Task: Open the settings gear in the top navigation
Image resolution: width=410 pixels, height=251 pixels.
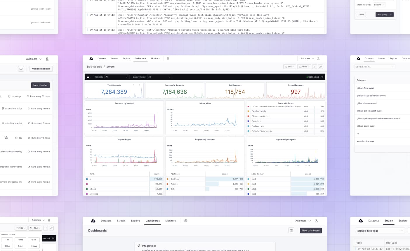Action: pyautogui.click(x=168, y=58)
